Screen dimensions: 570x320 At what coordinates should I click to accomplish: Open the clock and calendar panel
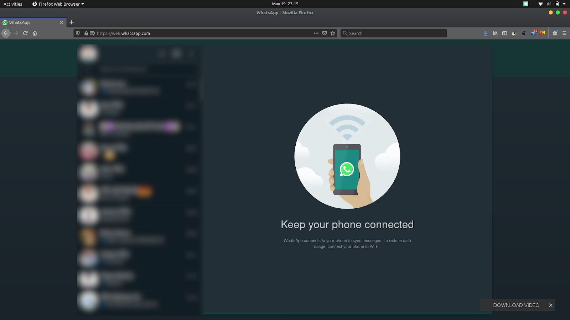(x=285, y=4)
